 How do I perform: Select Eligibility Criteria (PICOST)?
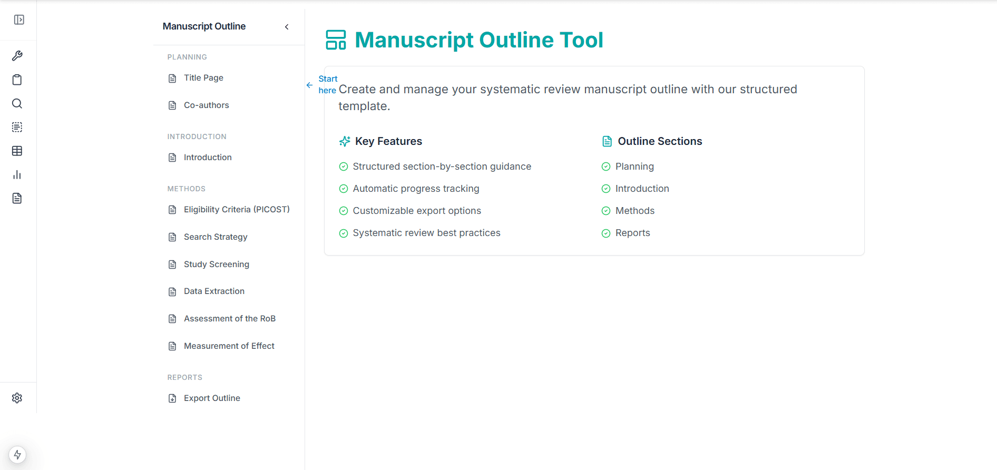(236, 210)
